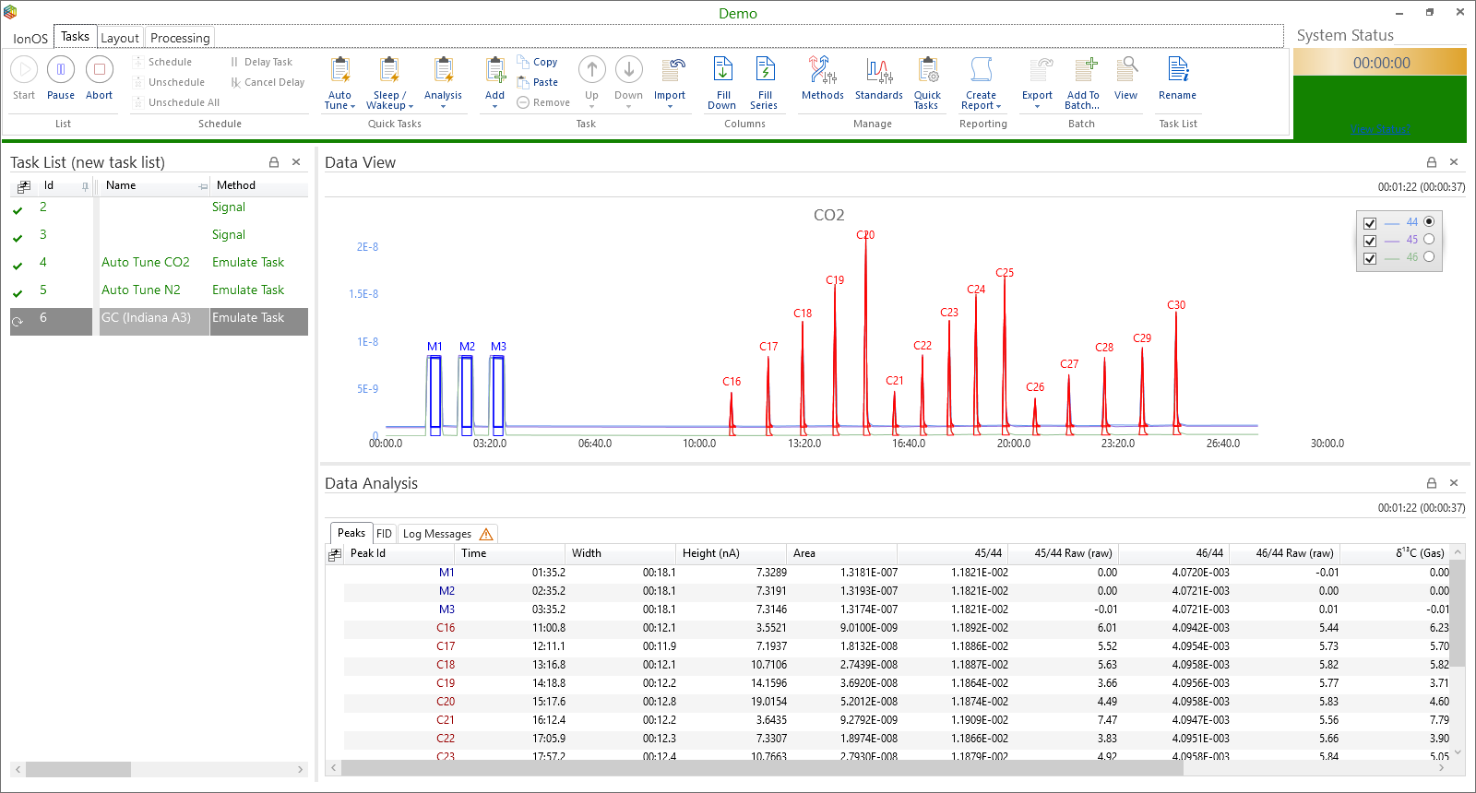Viewport: 1476px width, 793px height.
Task: Open the Create Report dropdown
Action: click(982, 106)
